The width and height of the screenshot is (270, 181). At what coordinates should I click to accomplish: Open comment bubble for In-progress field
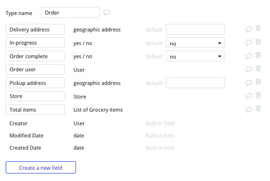pos(248,43)
